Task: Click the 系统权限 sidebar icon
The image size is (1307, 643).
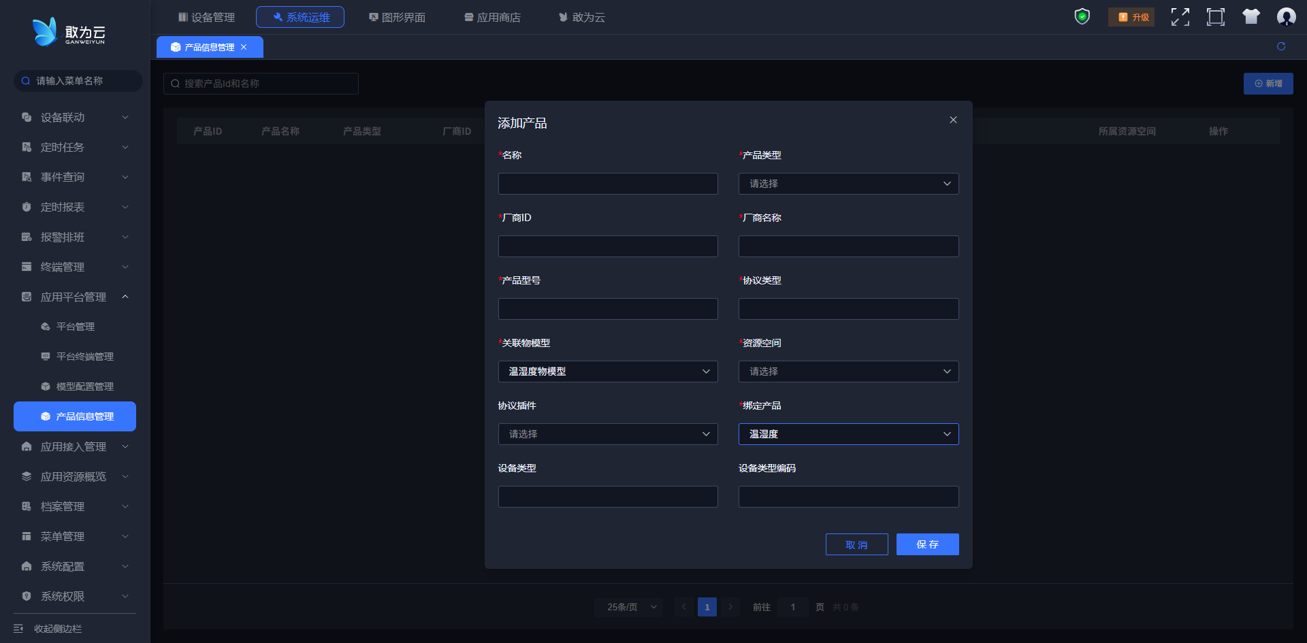Action: [x=27, y=596]
